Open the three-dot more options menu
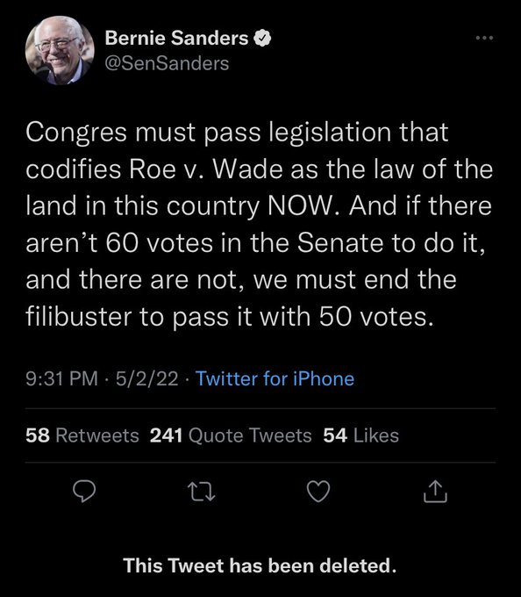Screen dimensions: 521x597 (484, 38)
